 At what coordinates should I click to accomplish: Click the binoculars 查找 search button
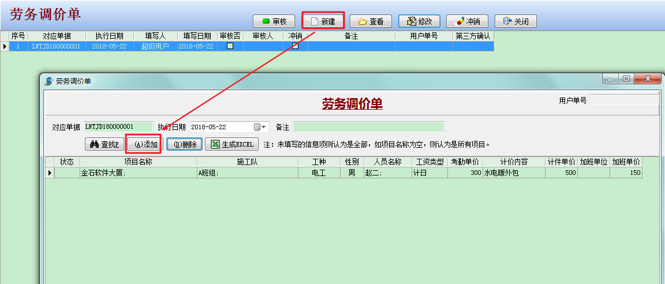coord(104,144)
